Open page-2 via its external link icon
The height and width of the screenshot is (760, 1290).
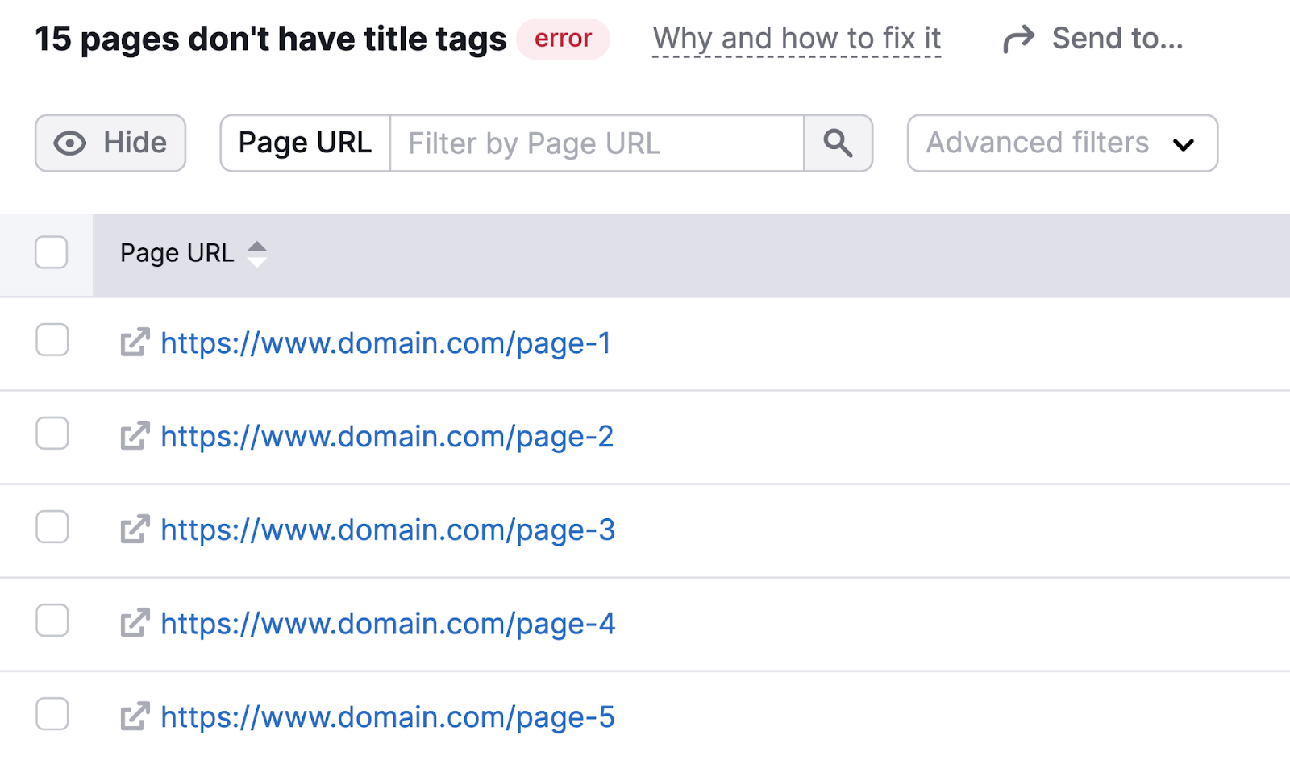pyautogui.click(x=135, y=435)
